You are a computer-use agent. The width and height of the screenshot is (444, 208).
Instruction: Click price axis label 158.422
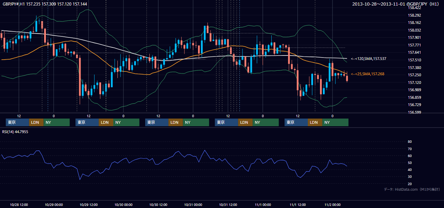(415, 8)
